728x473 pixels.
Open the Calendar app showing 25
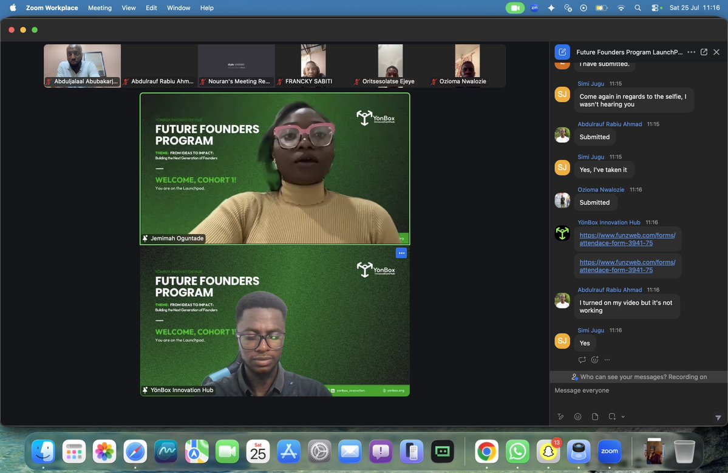pyautogui.click(x=257, y=451)
